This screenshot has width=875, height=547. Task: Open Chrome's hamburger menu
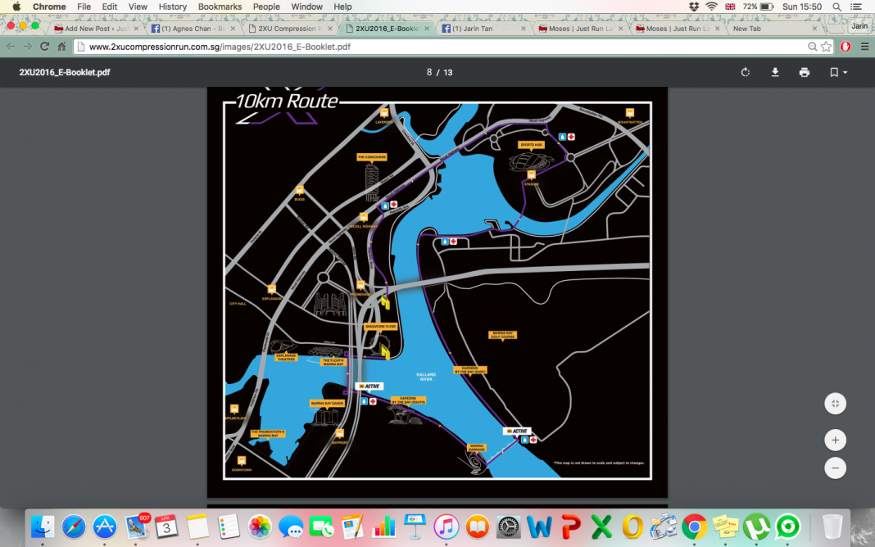click(864, 47)
